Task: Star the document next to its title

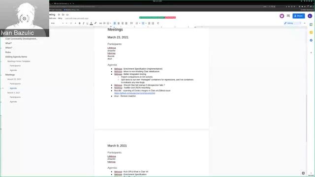Action: point(59,15)
